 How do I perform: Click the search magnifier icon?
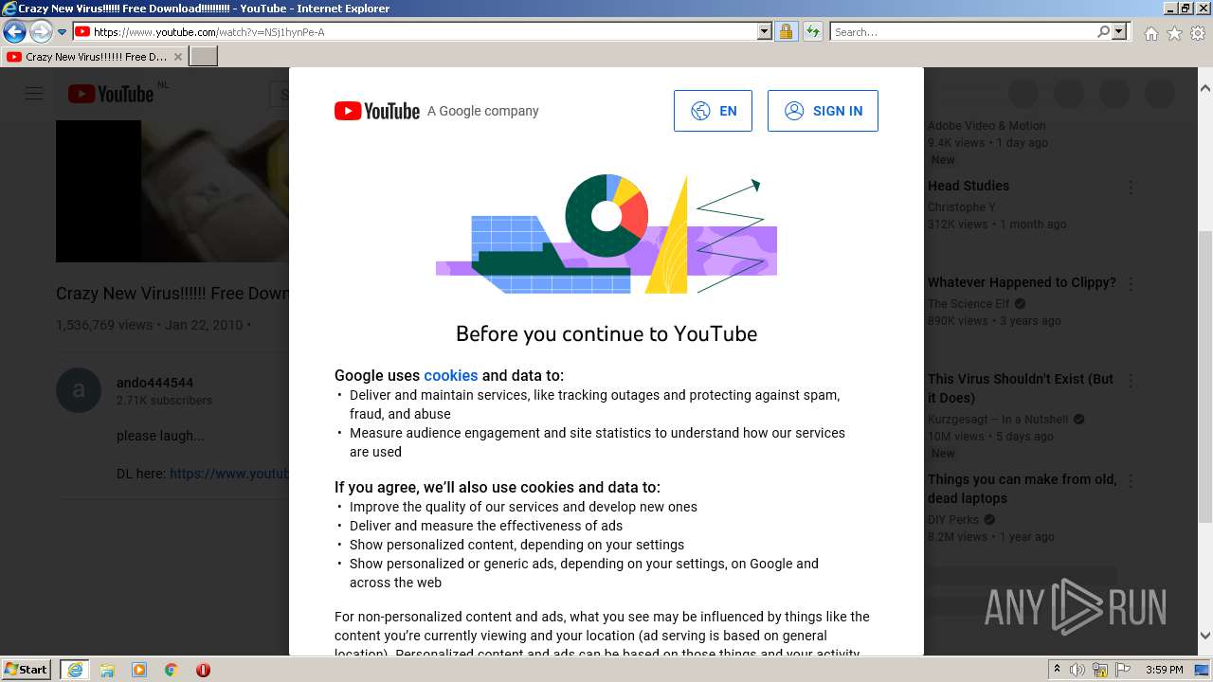tap(1103, 32)
